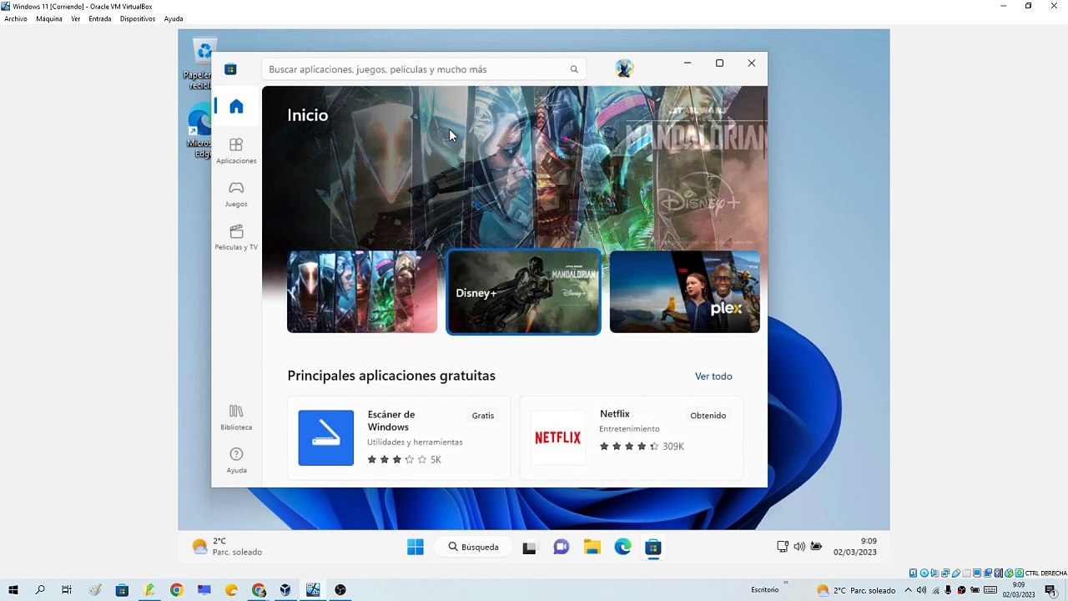The height and width of the screenshot is (601, 1068).
Task: Click the search magnifier in the Store search box
Action: click(x=574, y=69)
